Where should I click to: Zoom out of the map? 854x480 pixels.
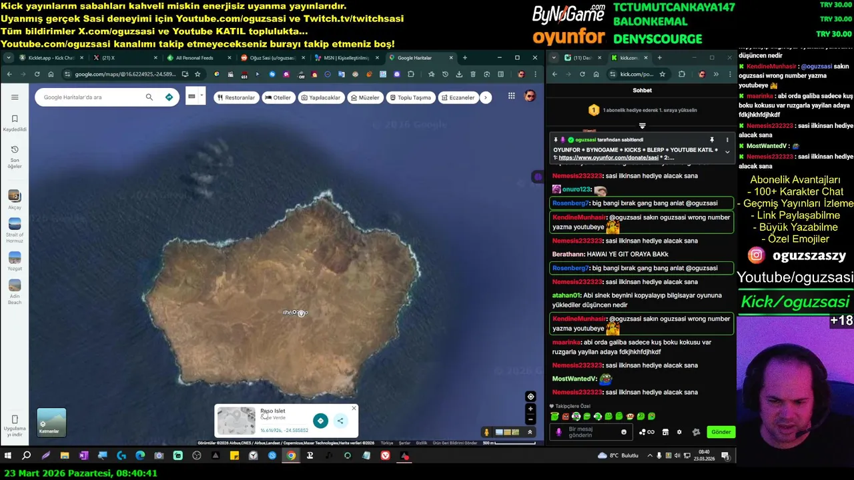[530, 419]
